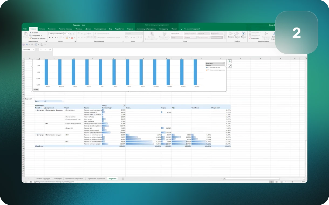The image size is (329, 205).
Task: Click the Undo arrow icon
Action: click(27, 45)
